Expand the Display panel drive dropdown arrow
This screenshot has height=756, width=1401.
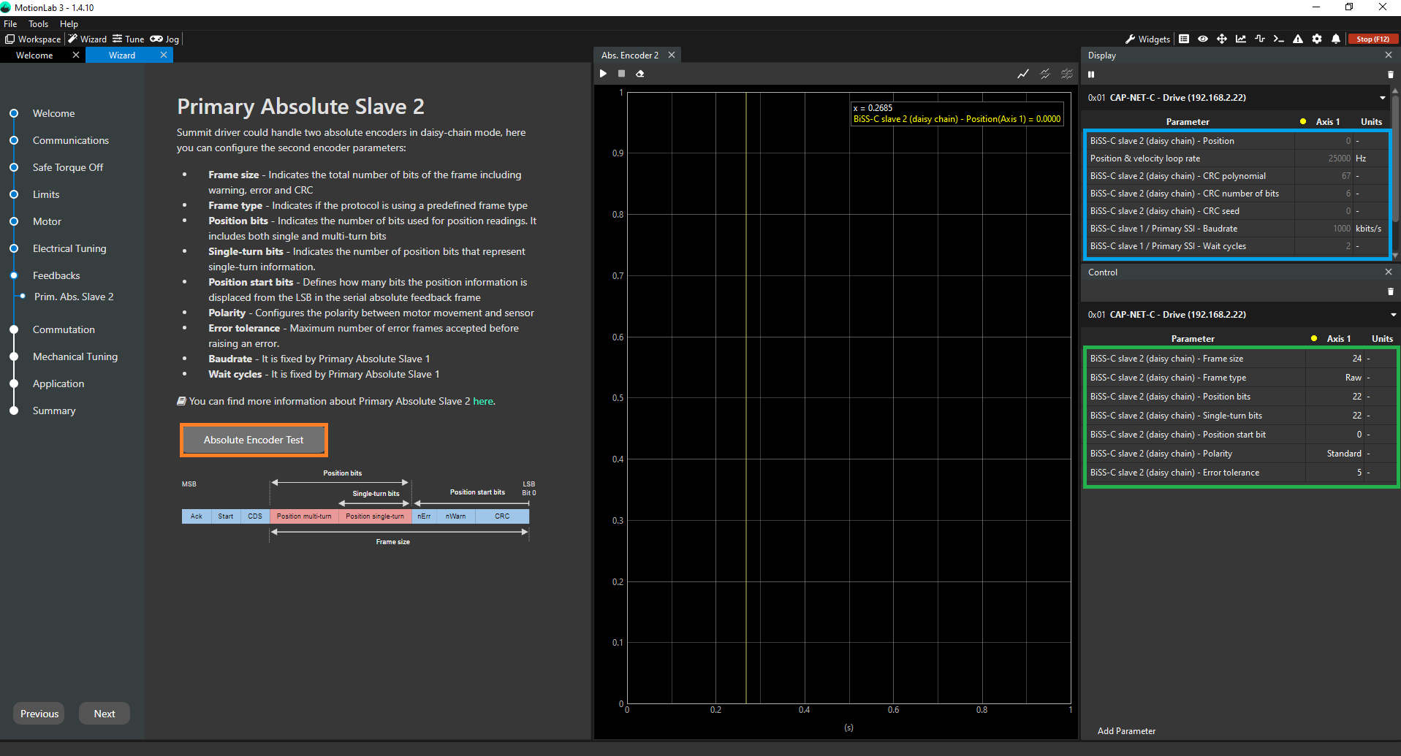pyautogui.click(x=1383, y=98)
